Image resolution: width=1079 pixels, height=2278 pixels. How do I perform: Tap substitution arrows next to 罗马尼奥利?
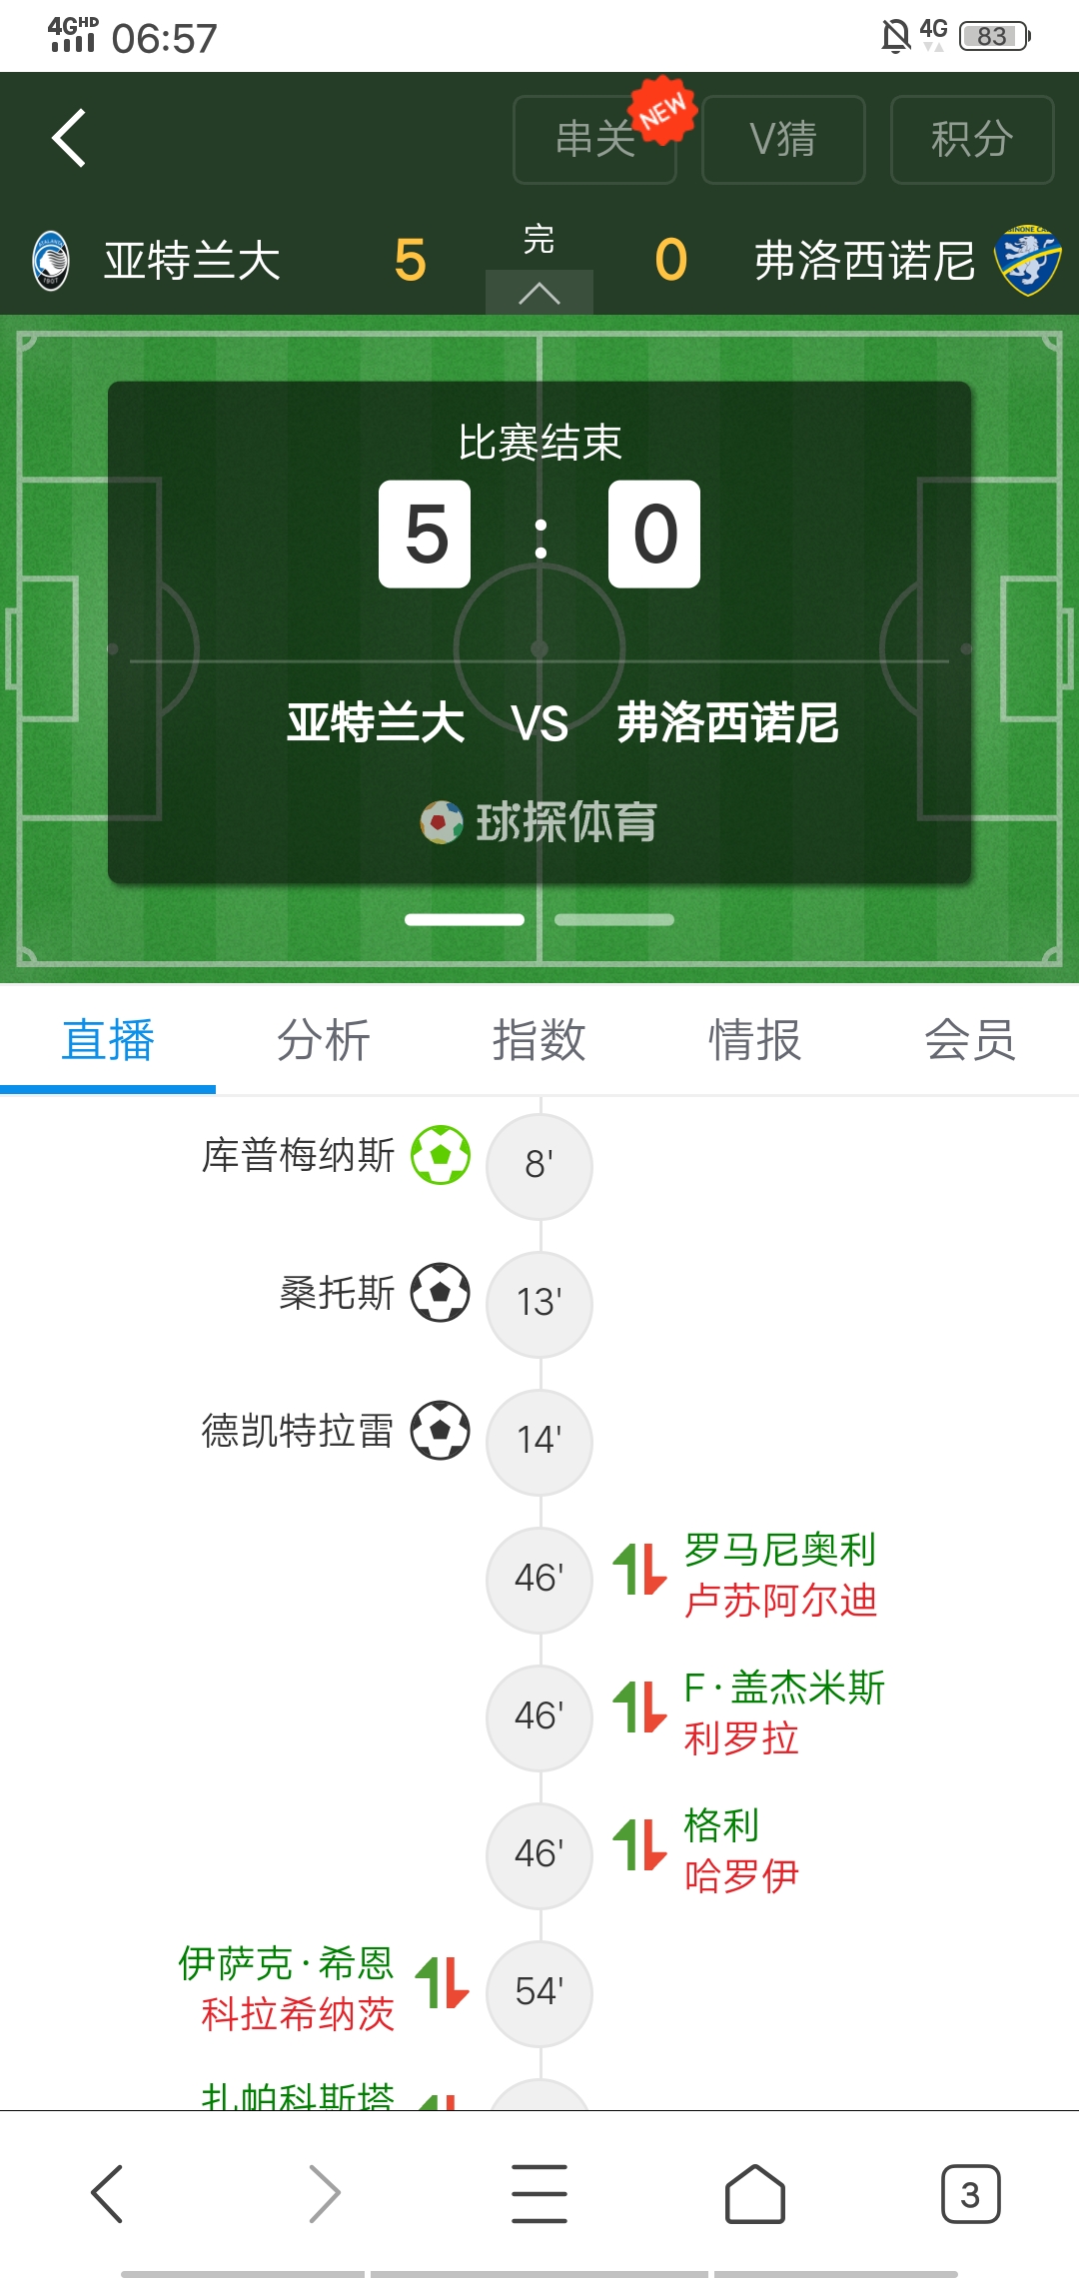[639, 1570]
